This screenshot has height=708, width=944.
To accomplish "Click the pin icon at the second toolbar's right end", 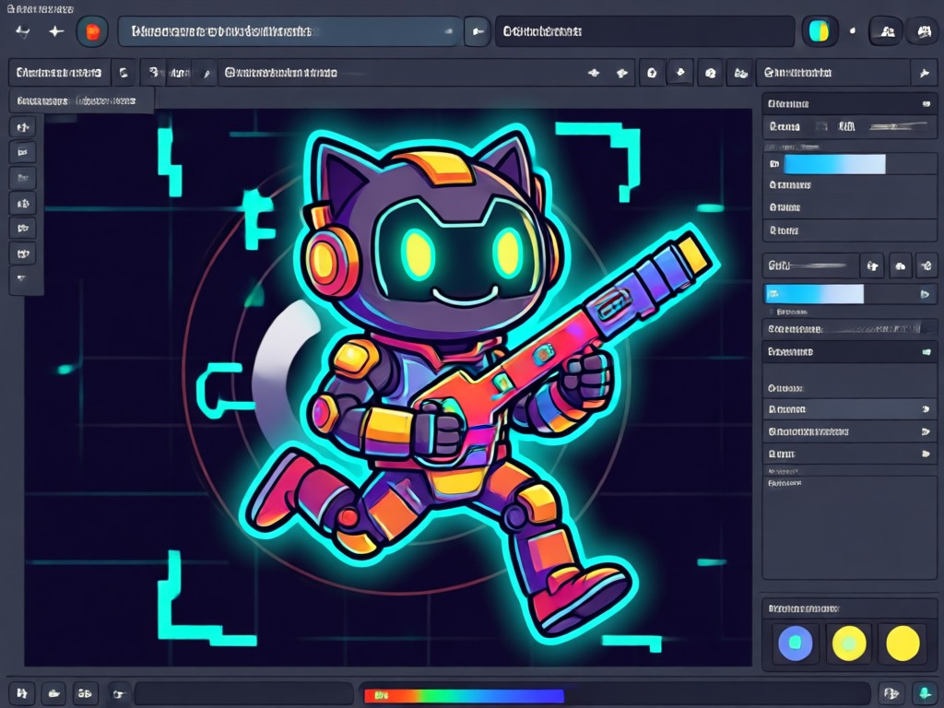I will [x=924, y=73].
